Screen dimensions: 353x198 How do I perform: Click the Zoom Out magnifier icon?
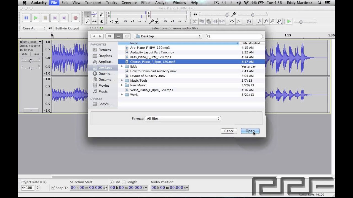click(266, 21)
